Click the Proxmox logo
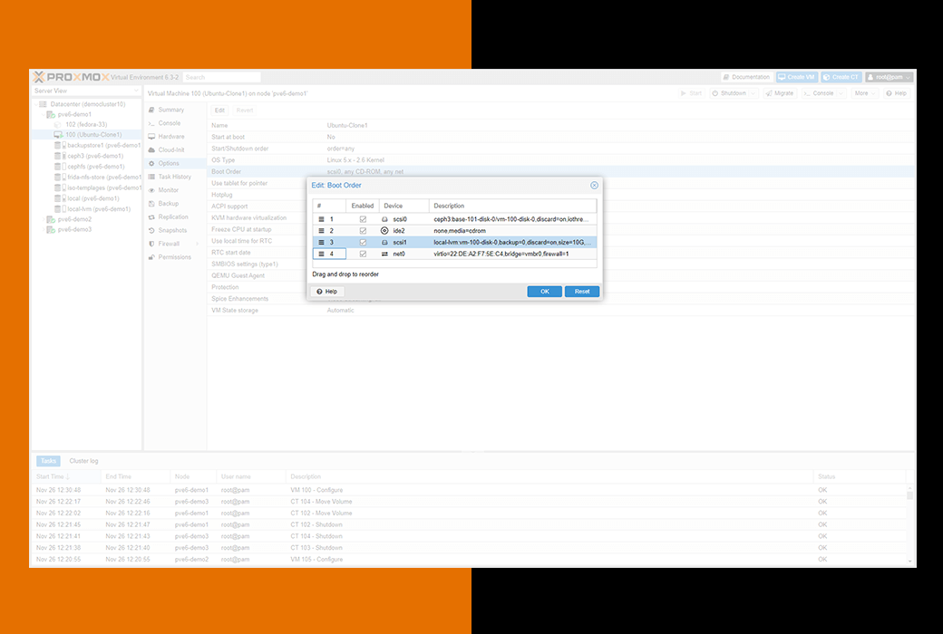Image resolution: width=943 pixels, height=634 pixels. pyautogui.click(x=72, y=77)
